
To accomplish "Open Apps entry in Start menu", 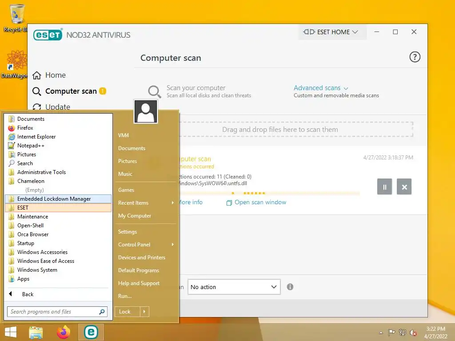I will (58, 279).
